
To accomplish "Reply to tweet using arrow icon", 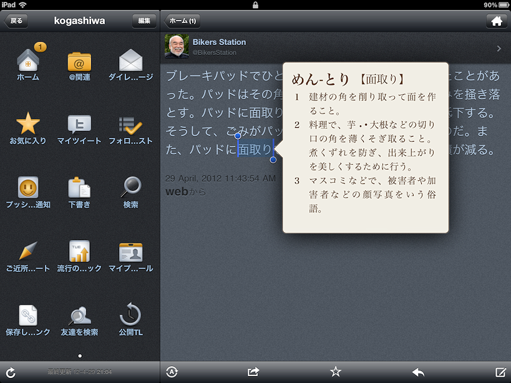I will pyautogui.click(x=418, y=372).
